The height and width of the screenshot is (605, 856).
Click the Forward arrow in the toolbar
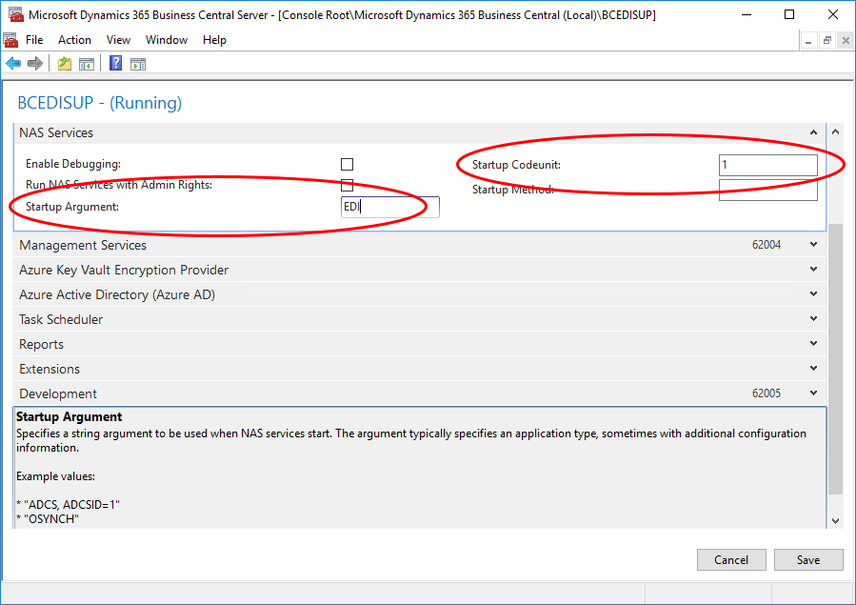coord(35,64)
